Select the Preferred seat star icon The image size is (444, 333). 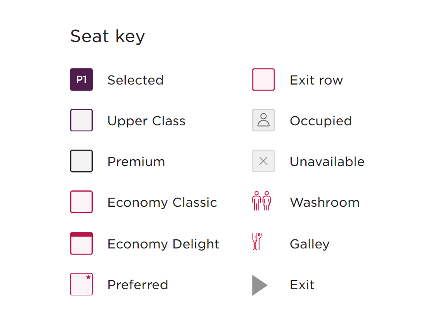(81, 284)
